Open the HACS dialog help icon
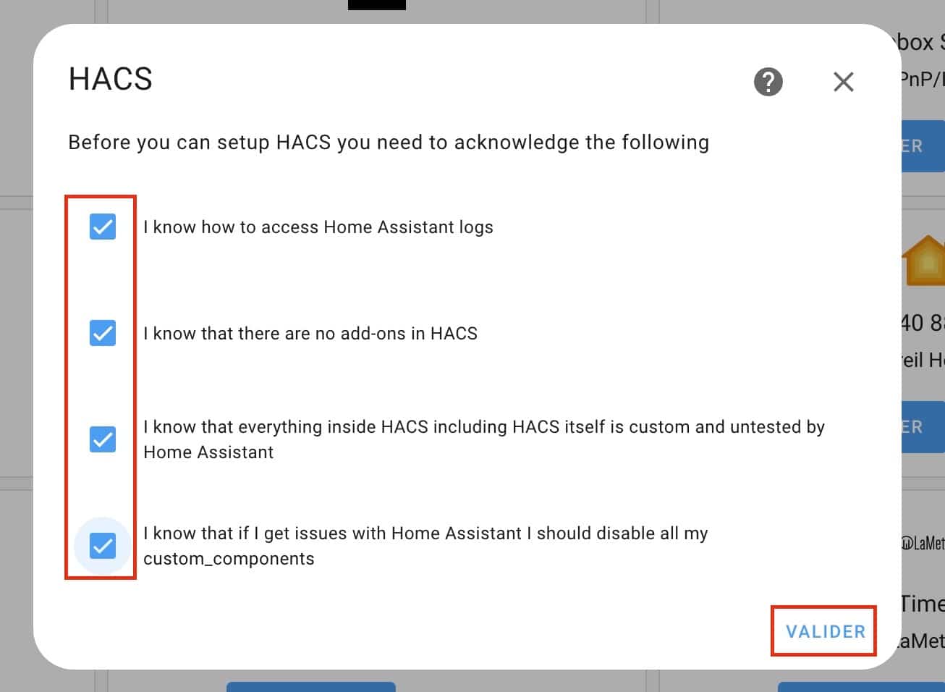The width and height of the screenshot is (945, 692). coord(768,82)
